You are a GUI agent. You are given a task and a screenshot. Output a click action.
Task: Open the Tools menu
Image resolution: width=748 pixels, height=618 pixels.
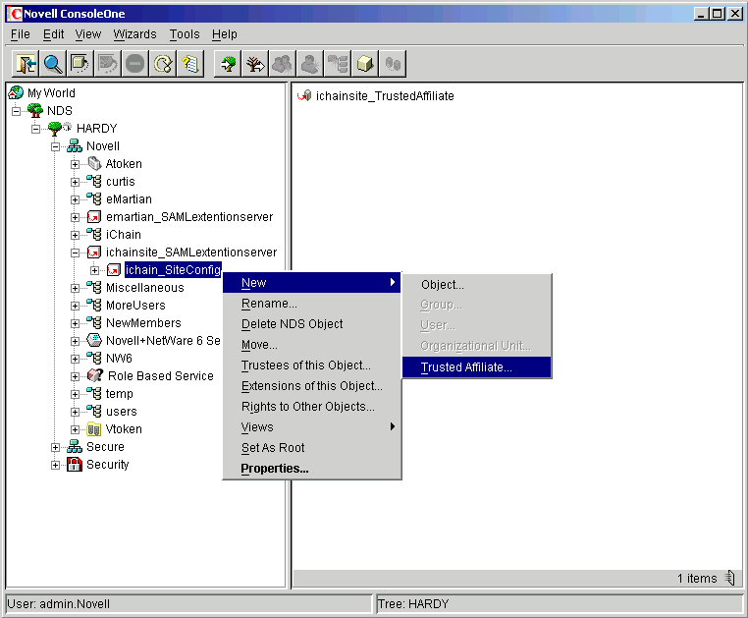pyautogui.click(x=185, y=34)
